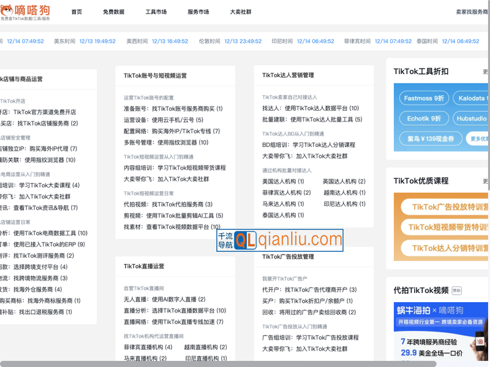Open 工具市场 in the top navigation

tap(156, 12)
